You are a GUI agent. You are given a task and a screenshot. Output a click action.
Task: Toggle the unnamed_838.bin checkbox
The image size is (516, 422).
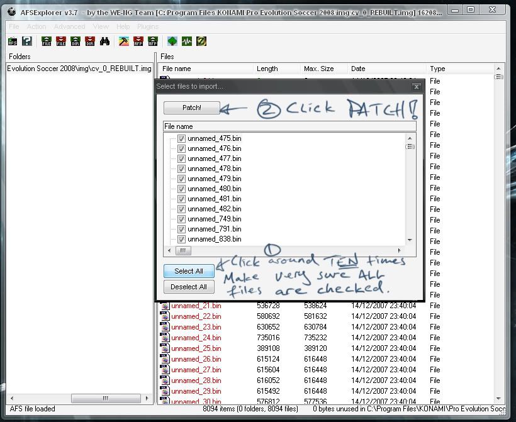click(x=181, y=239)
